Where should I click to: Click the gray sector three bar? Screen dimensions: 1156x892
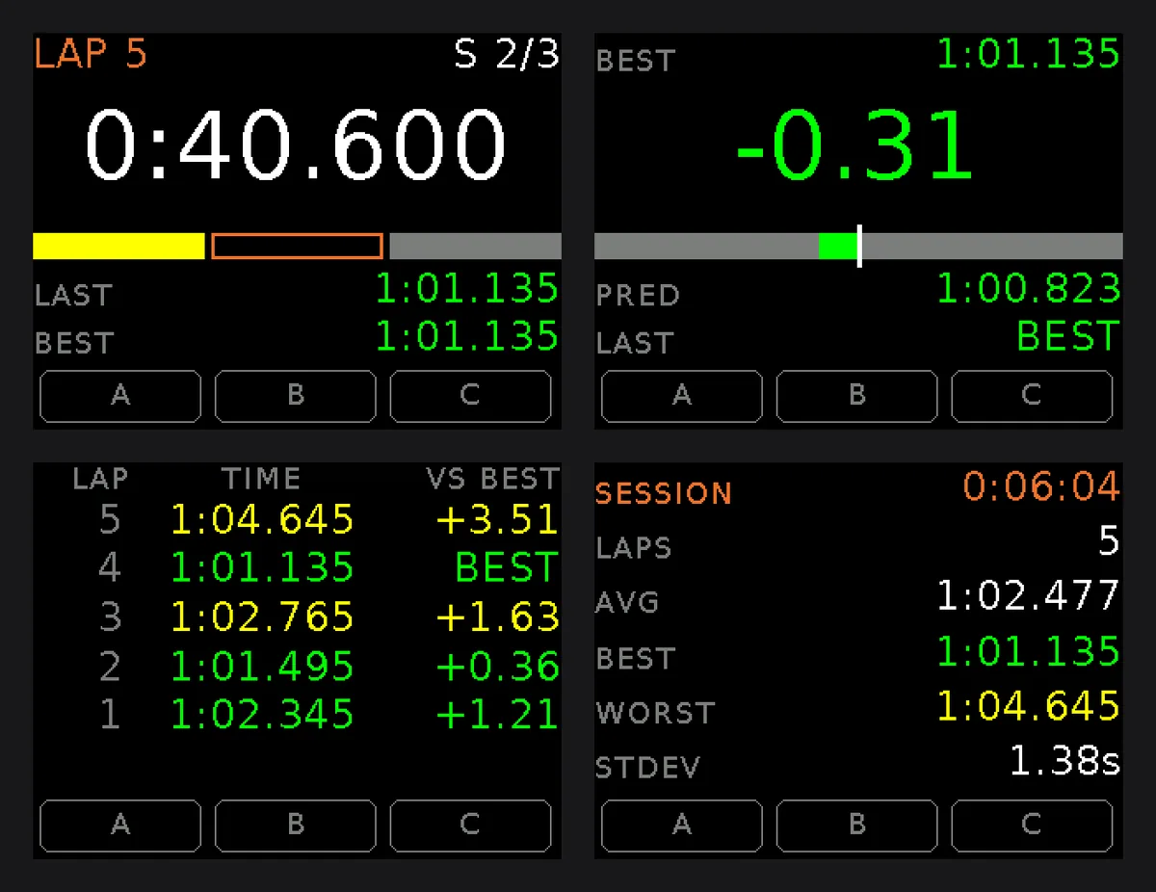476,246
